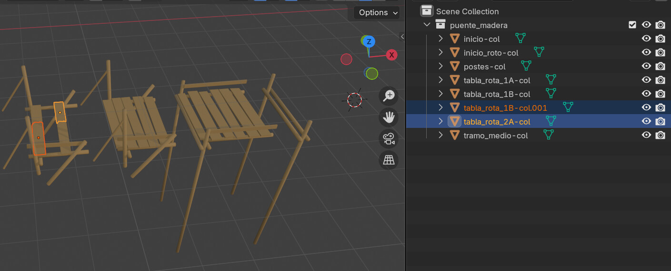Hide tabla_rota_1B-col with eye icon
671x271 pixels.
click(646, 94)
